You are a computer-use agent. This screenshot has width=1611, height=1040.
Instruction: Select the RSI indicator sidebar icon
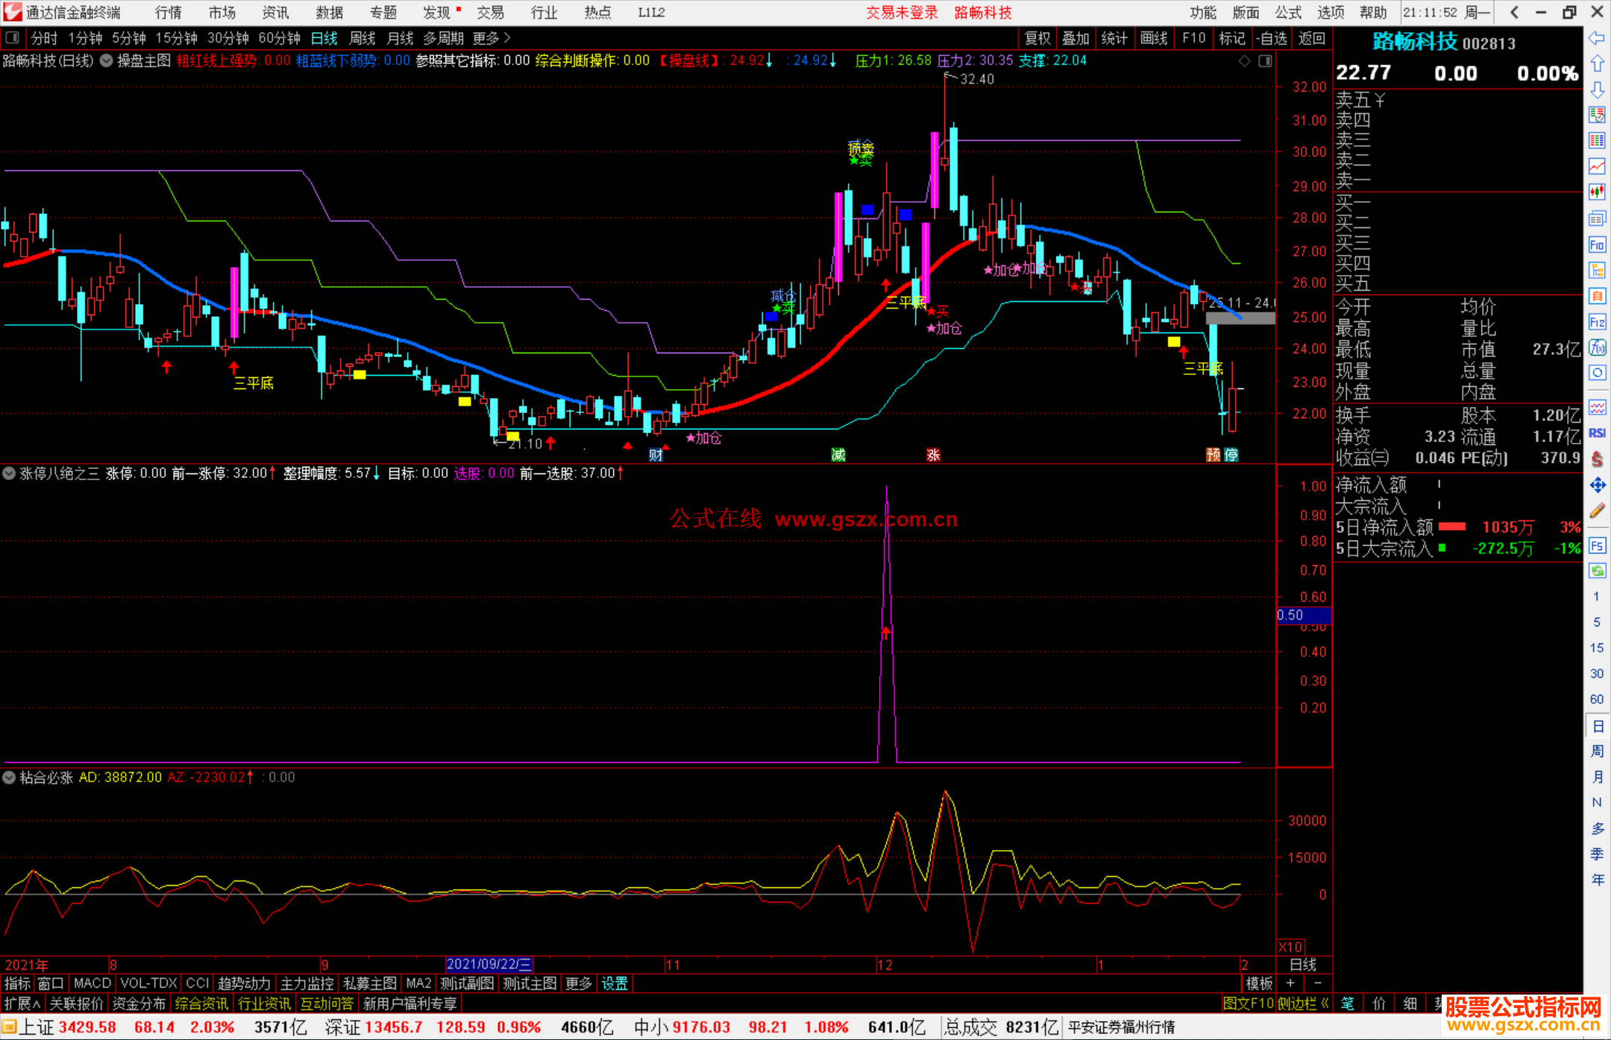click(x=1597, y=433)
